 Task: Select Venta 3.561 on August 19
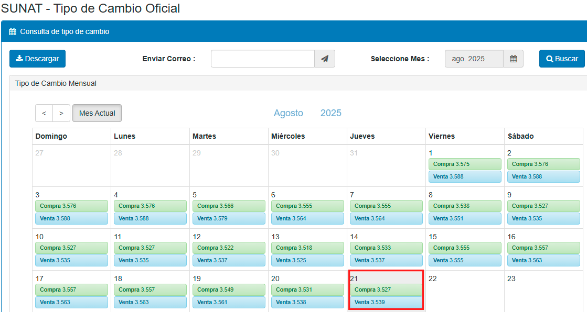[229, 302]
